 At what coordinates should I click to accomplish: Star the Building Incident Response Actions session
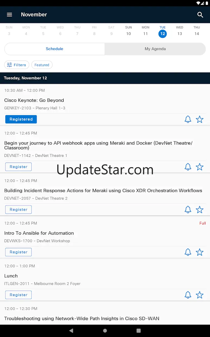(x=199, y=210)
